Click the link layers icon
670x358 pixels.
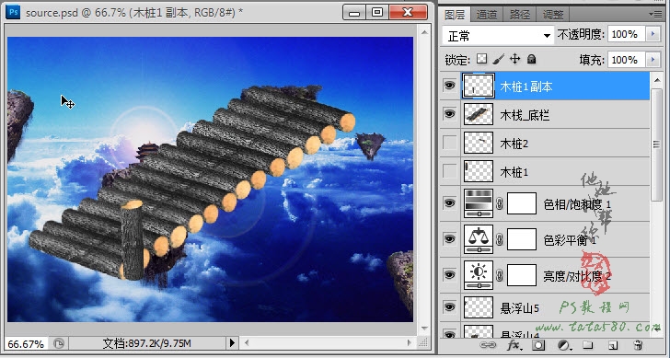[489, 344]
